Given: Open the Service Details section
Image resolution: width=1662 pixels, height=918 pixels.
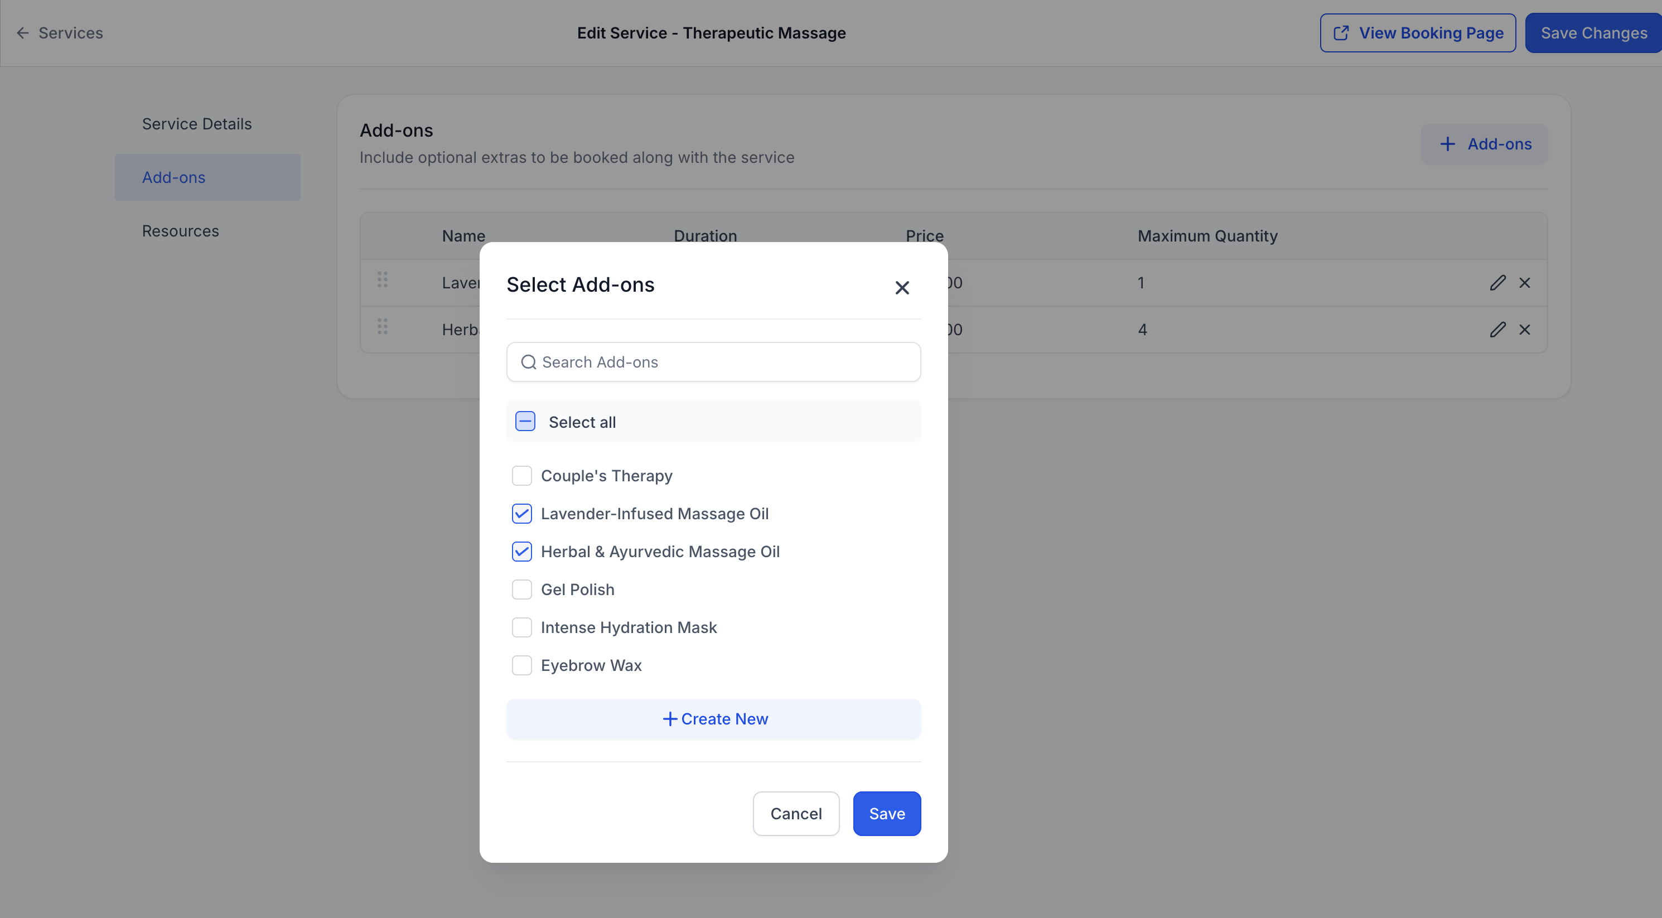Looking at the screenshot, I should click(x=197, y=124).
